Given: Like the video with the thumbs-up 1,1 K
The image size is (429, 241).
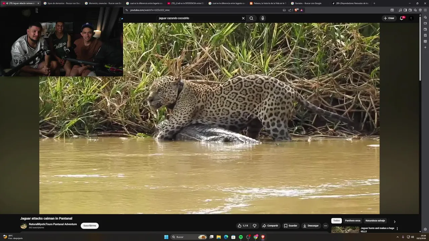Looking at the screenshot, I should click(x=243, y=226).
